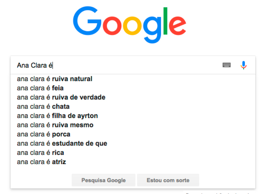Image resolution: width=265 pixels, height=194 pixels.
Task: Select suggestion "ana clara é ruiva natural"
Action: click(133, 79)
